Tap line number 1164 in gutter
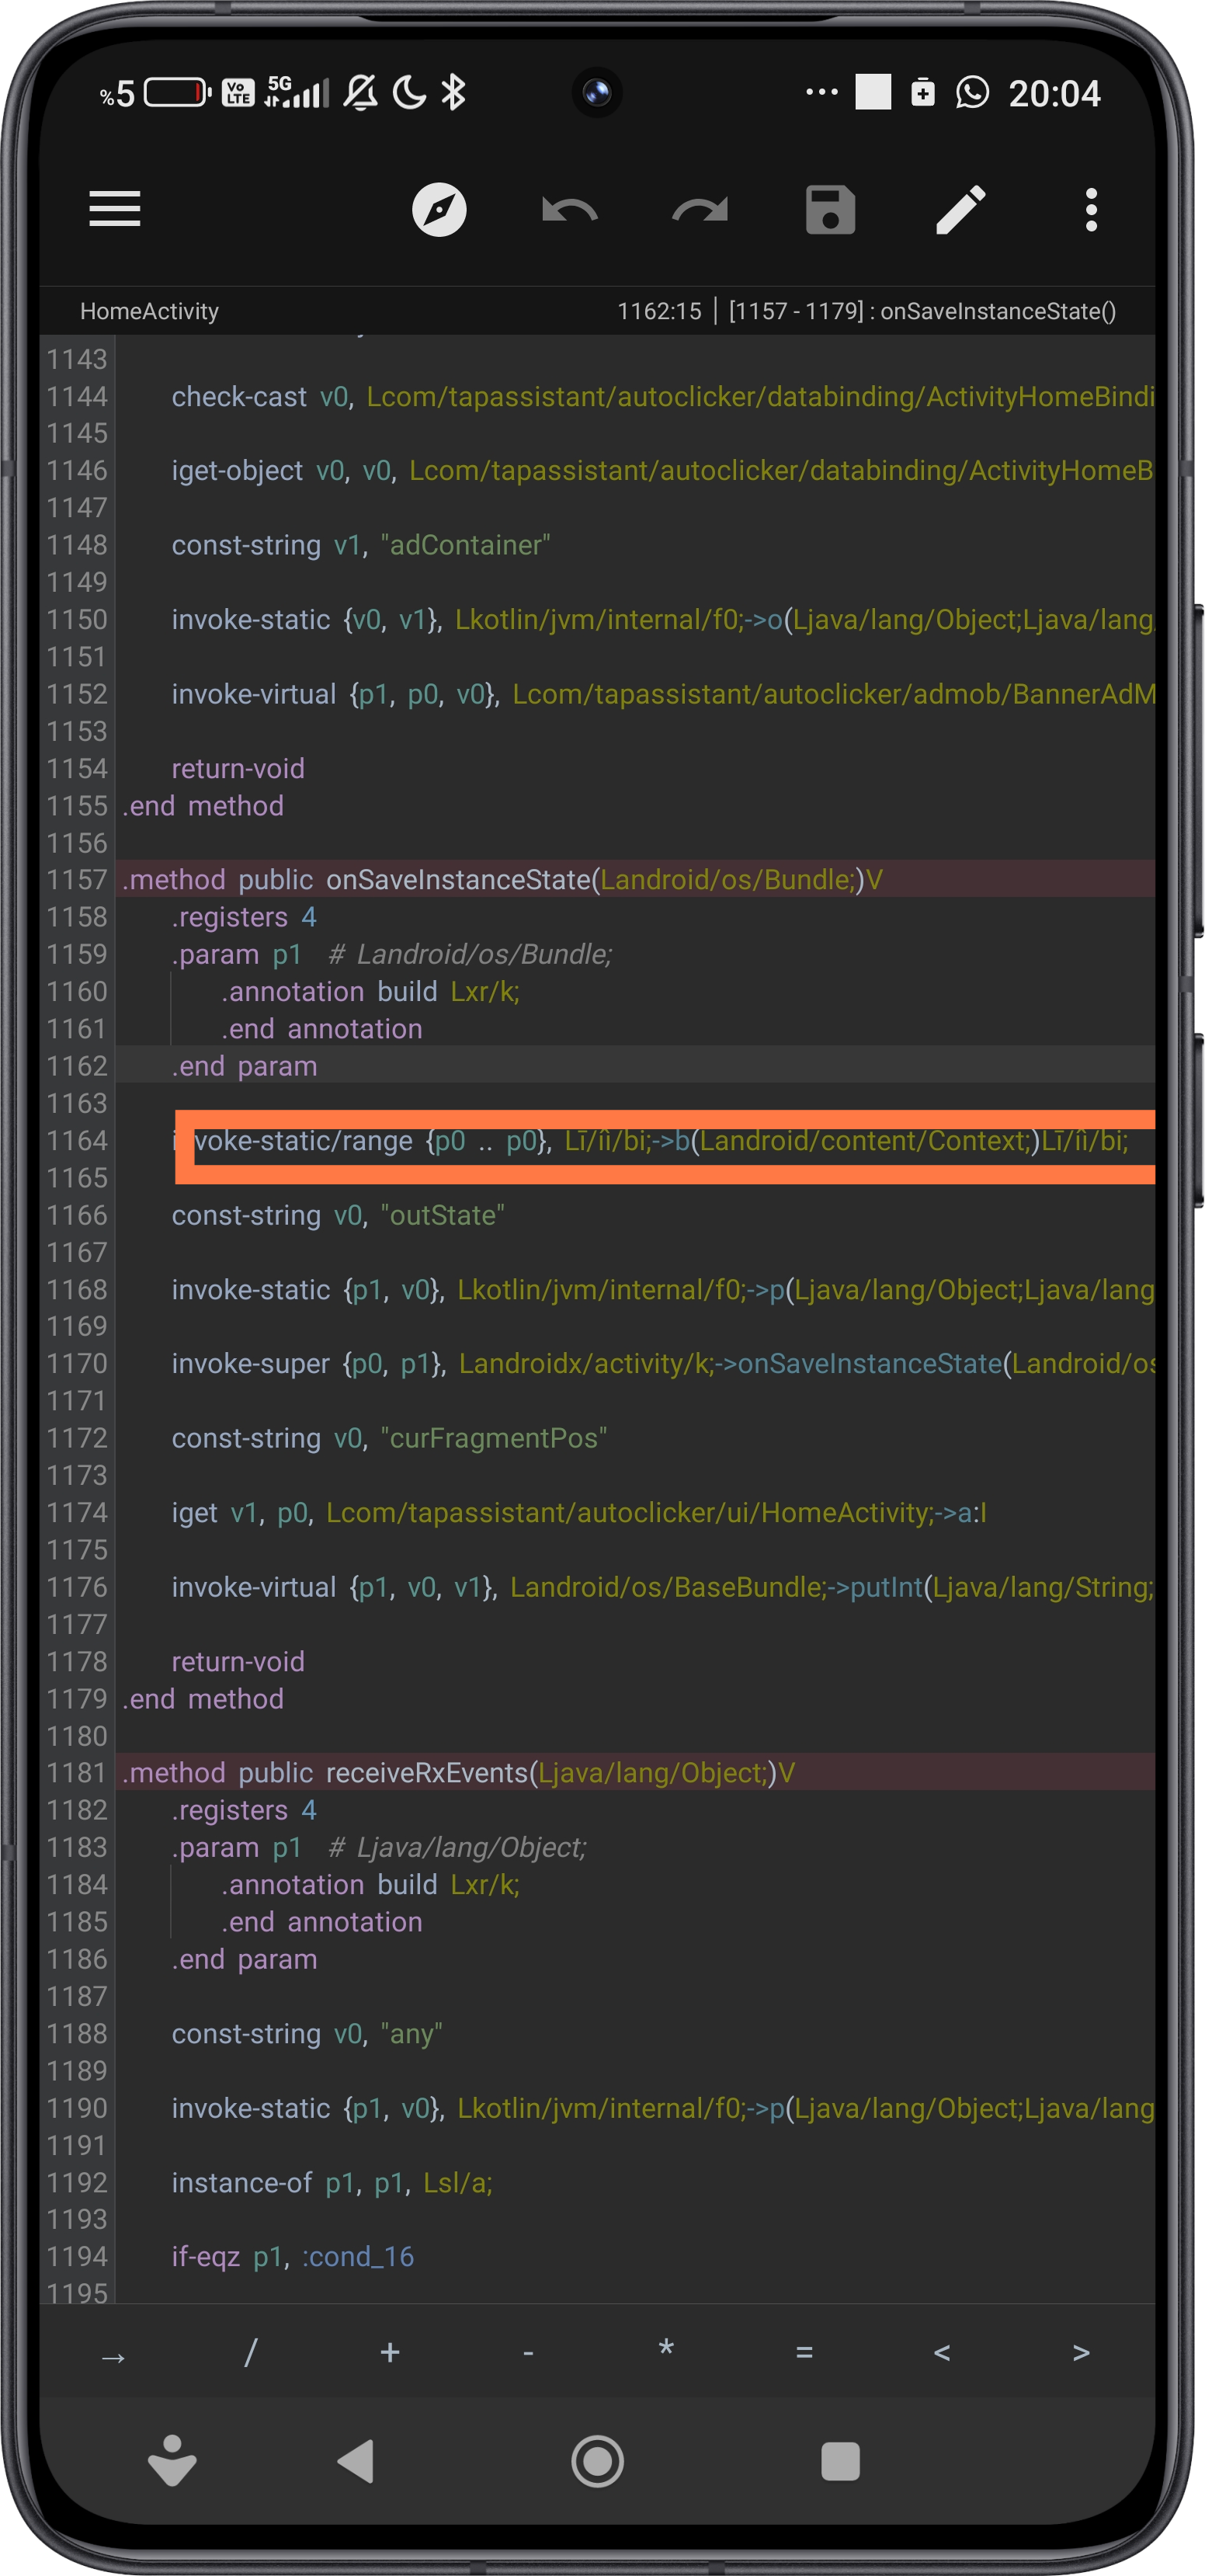1205x2576 pixels. point(77,1141)
